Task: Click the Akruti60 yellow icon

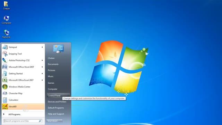Action: (5, 107)
